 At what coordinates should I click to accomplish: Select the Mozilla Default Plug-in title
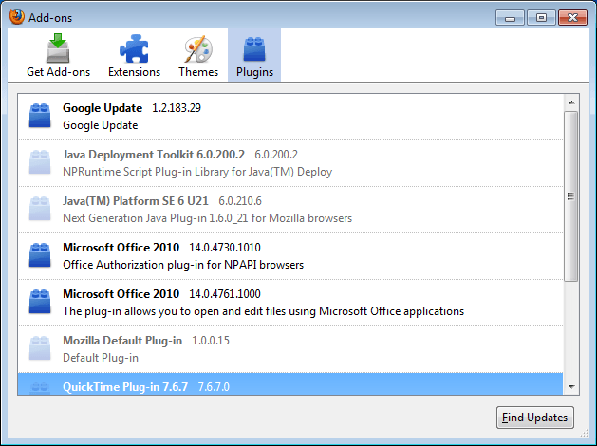pyautogui.click(x=122, y=341)
